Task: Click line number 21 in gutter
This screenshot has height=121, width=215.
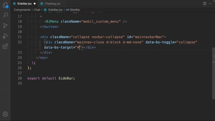Action: click(20, 37)
